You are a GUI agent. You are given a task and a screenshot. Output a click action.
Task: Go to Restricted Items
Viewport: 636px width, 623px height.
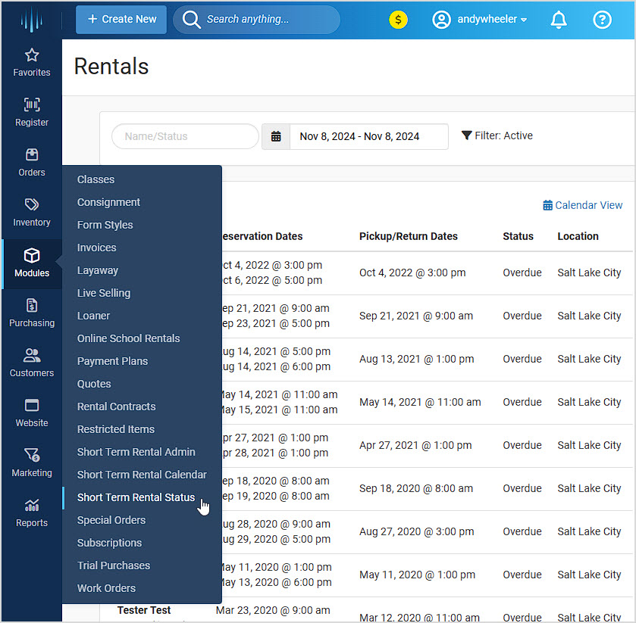116,429
